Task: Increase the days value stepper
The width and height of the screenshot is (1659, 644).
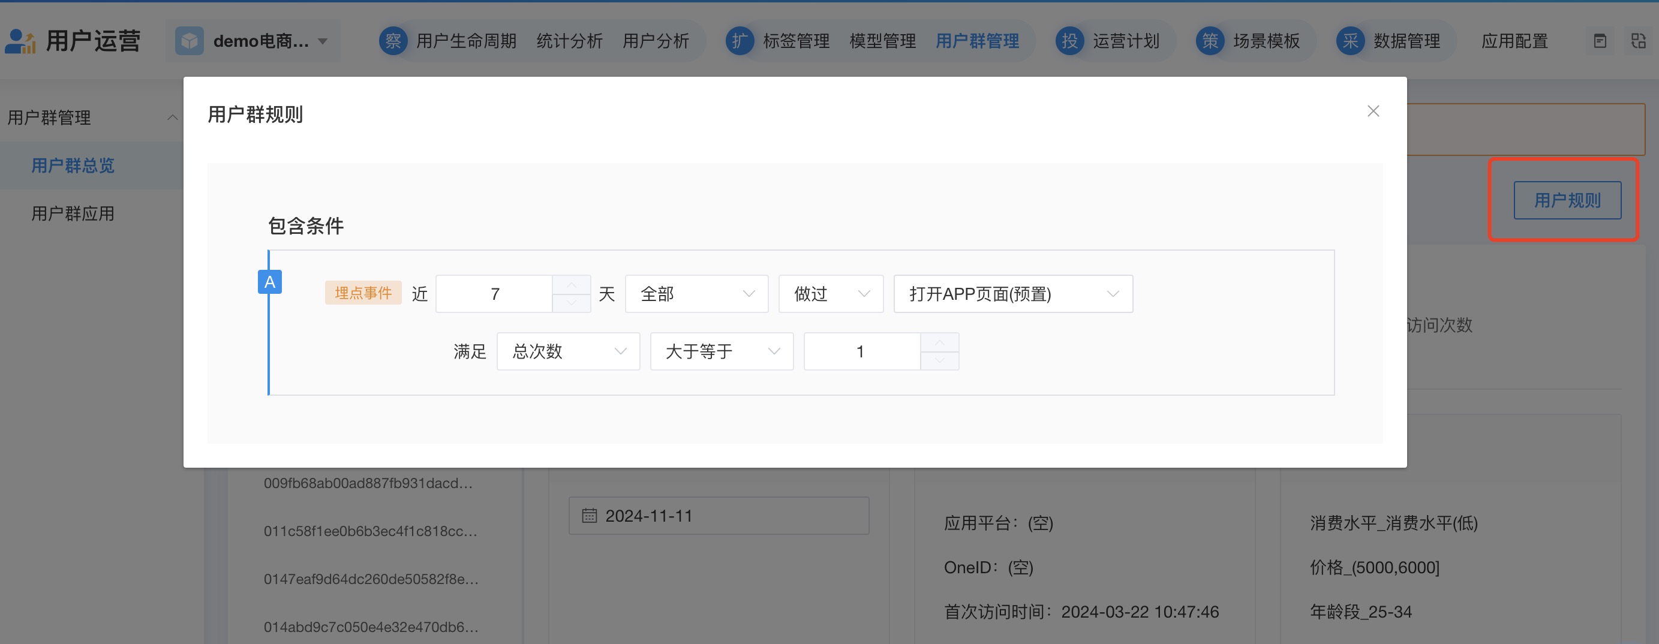Action: [571, 285]
